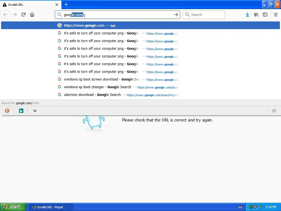Viewport: 281px width, 211px height.
Task: Search with the Bing engine icon
Action: [21, 111]
